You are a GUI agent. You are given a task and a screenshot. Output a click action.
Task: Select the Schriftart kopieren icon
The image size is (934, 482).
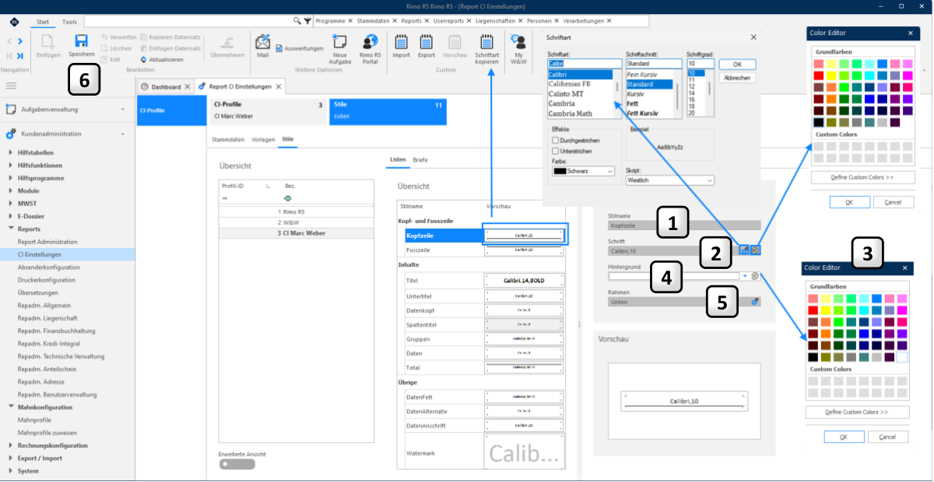(x=487, y=40)
